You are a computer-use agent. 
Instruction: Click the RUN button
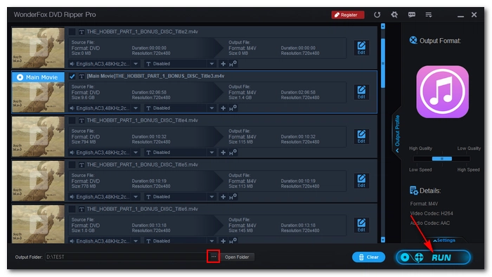click(x=433, y=257)
